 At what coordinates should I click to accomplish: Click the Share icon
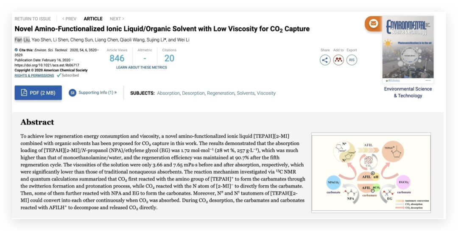(325, 60)
